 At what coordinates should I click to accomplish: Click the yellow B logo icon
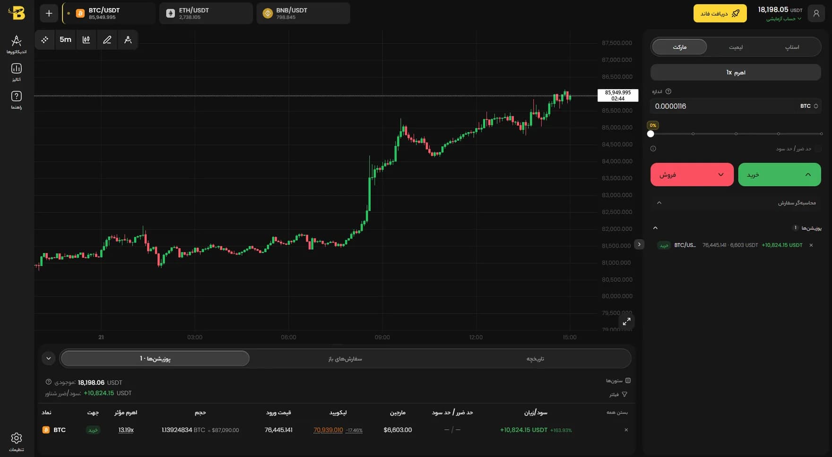pos(17,13)
